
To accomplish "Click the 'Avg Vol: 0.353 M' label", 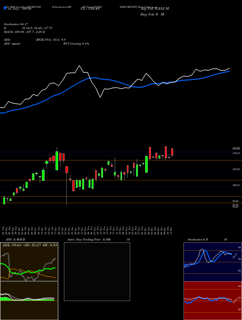I will [154, 9].
